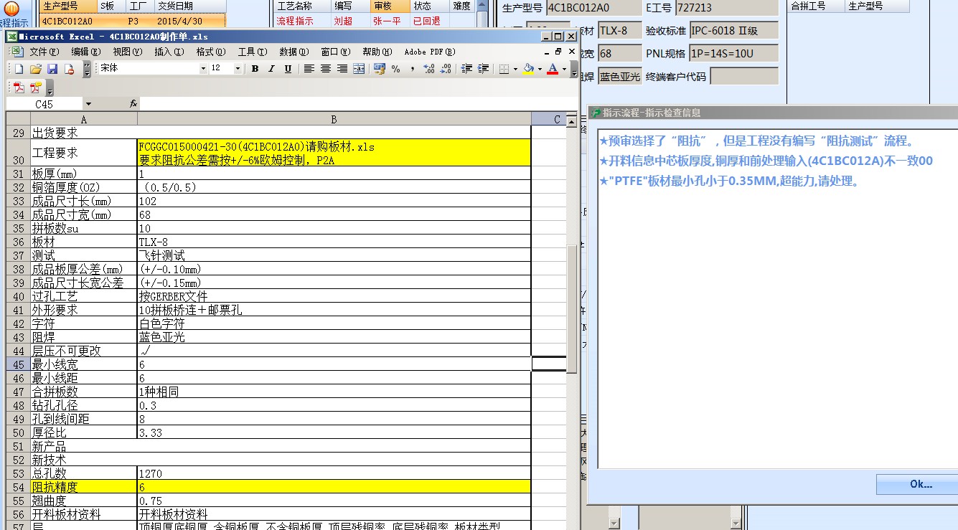
Task: Open the Adobe PDF(B) menu
Action: tap(430, 52)
